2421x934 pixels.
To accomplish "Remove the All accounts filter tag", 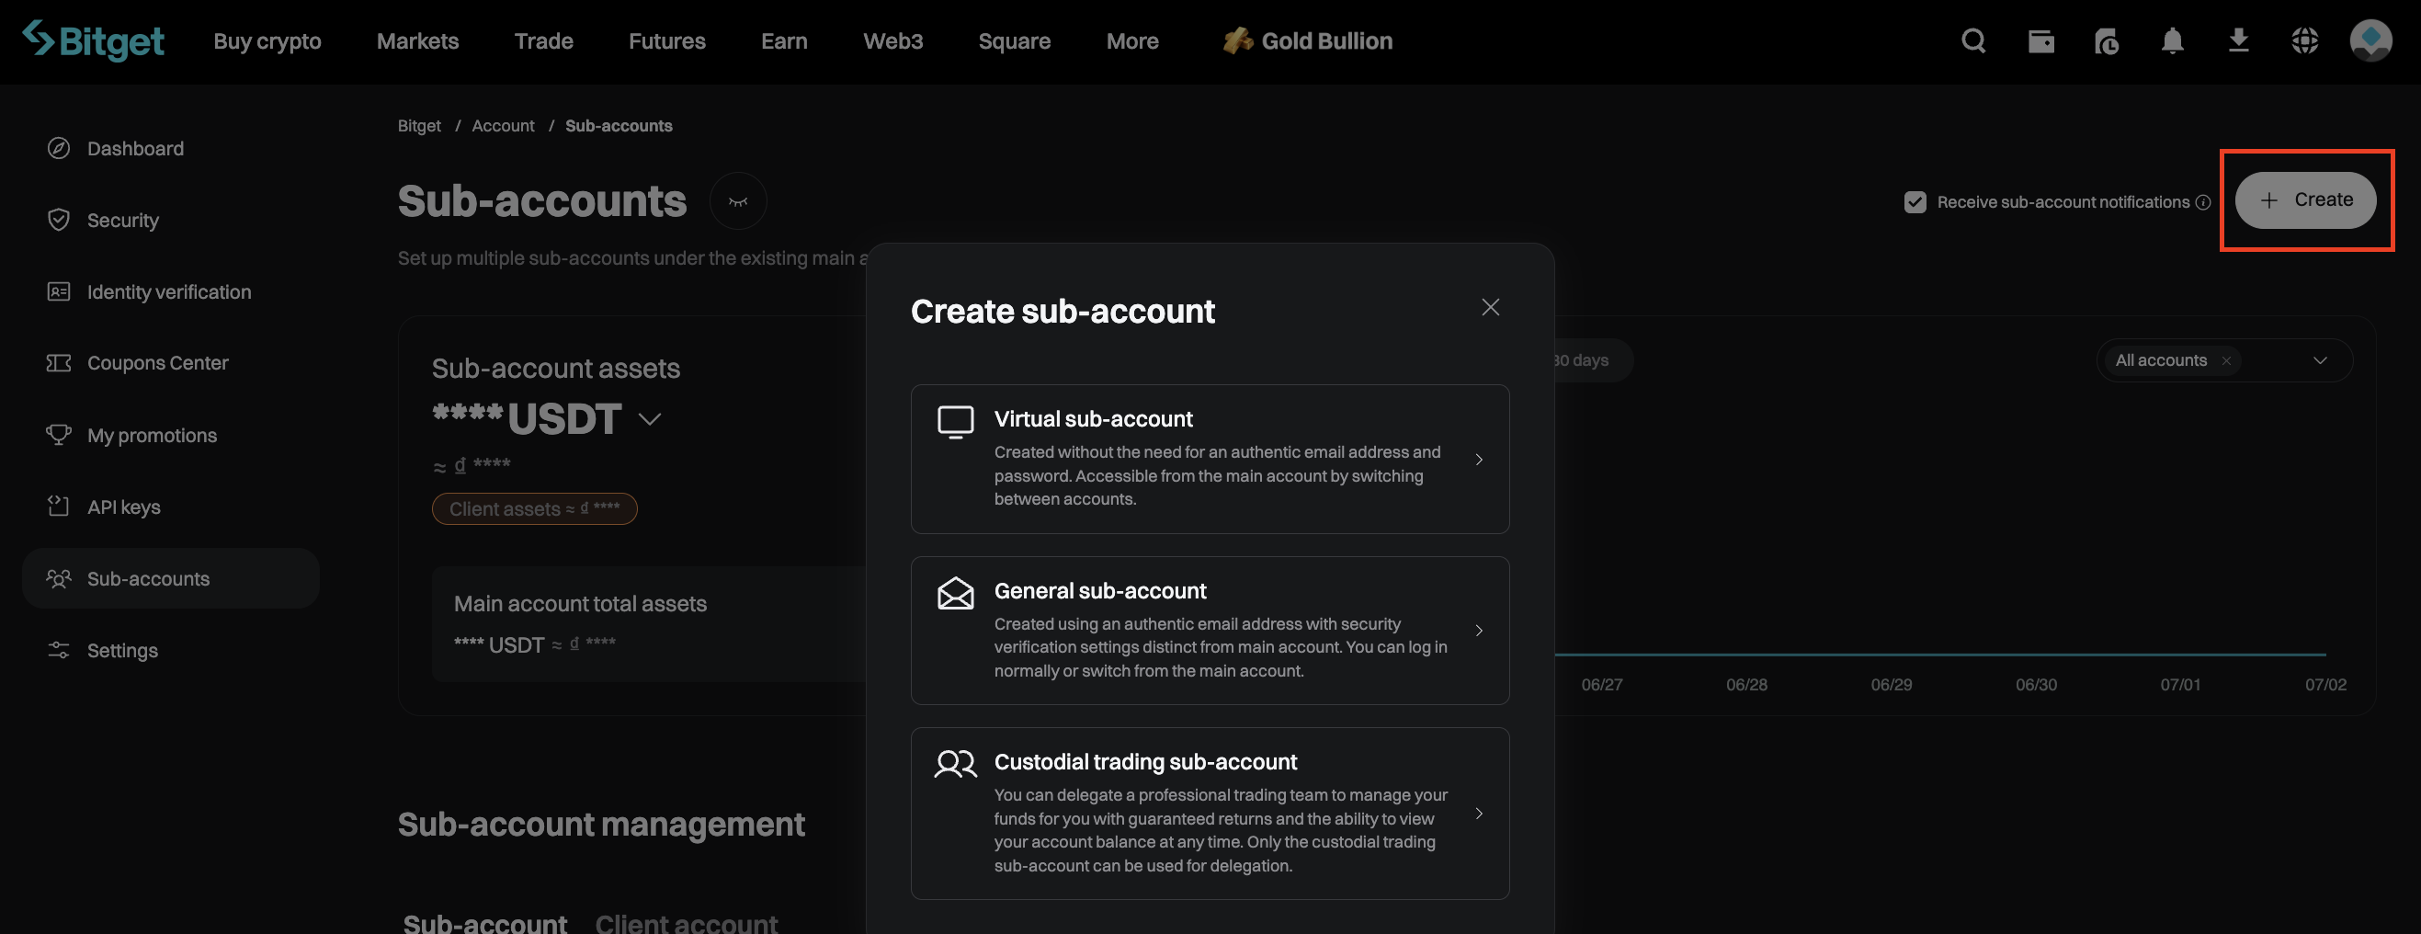I will [x=2225, y=360].
